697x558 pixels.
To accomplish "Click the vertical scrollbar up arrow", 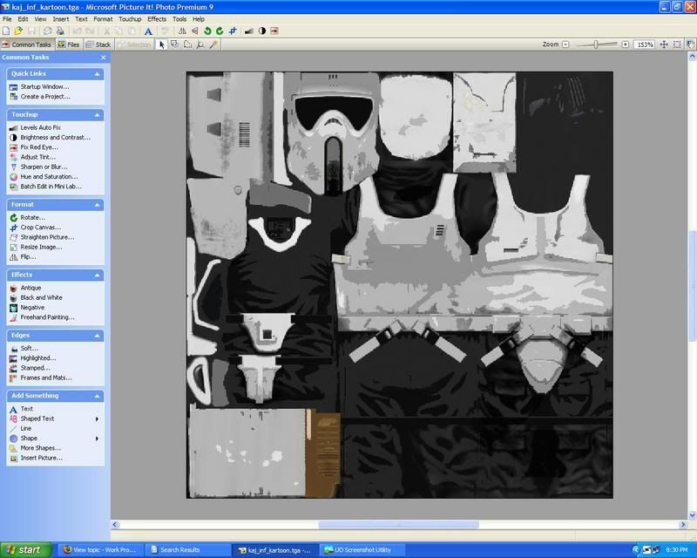I will (692, 57).
